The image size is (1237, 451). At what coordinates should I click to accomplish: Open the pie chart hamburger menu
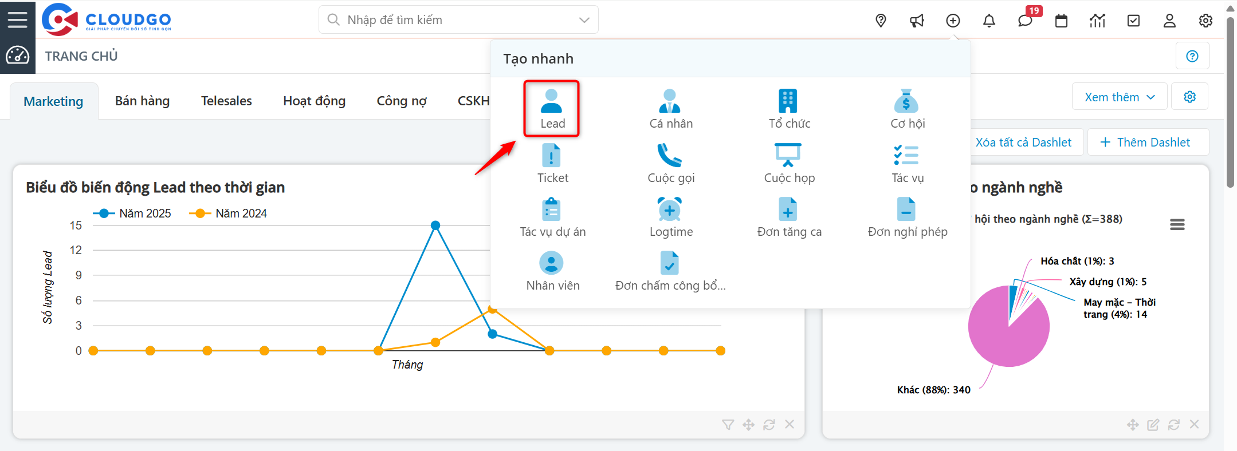(x=1177, y=224)
